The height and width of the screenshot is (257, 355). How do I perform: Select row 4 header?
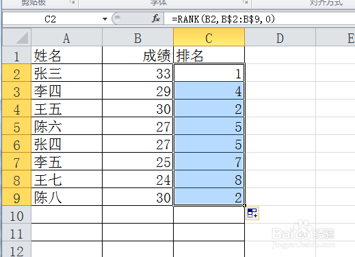(x=16, y=108)
